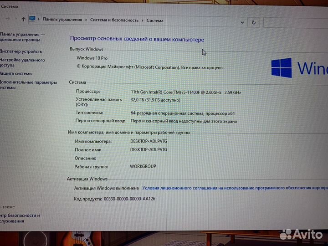Image resolution: width=328 pixels, height=246 pixels.
Task: Select Windows 10 Pro edition text
Action: pyautogui.click(x=92, y=58)
